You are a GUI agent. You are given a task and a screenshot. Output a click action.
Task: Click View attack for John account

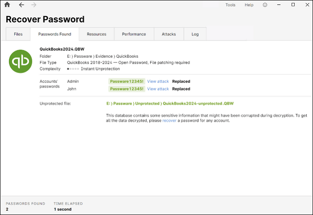coord(158,89)
